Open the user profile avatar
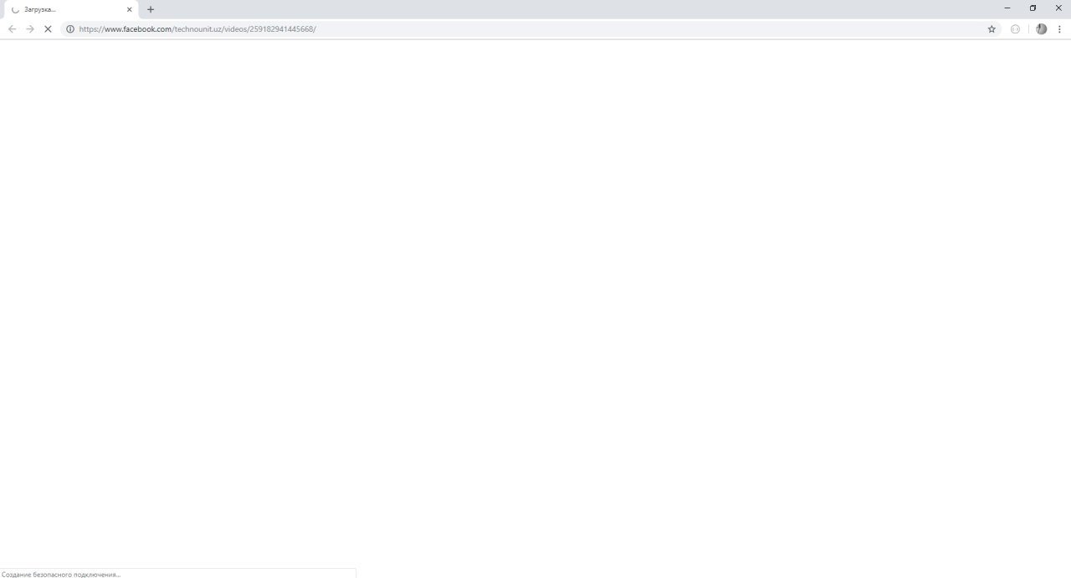Screen dimensions: 1071x578 pyautogui.click(x=1041, y=28)
